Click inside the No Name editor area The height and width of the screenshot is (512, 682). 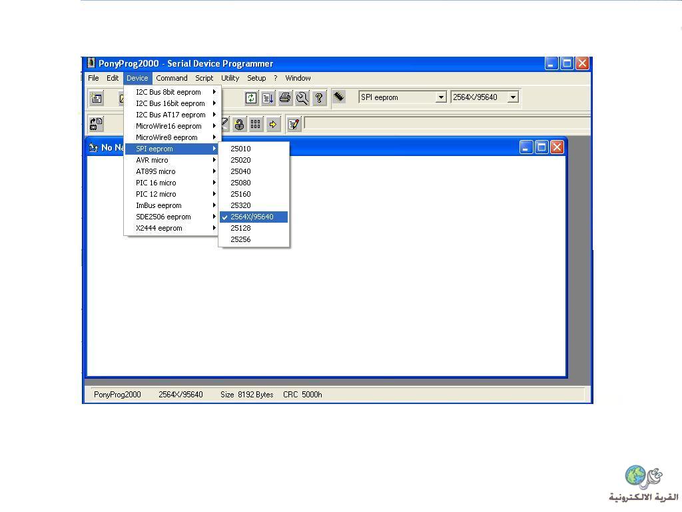[326, 265]
